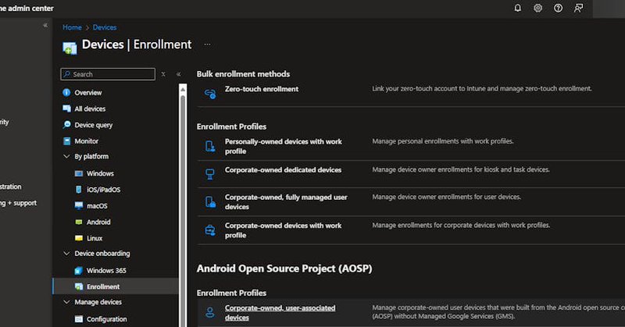Image resolution: width=625 pixels, height=327 pixels.
Task: Select macOS under By platform
Action: 97,206
